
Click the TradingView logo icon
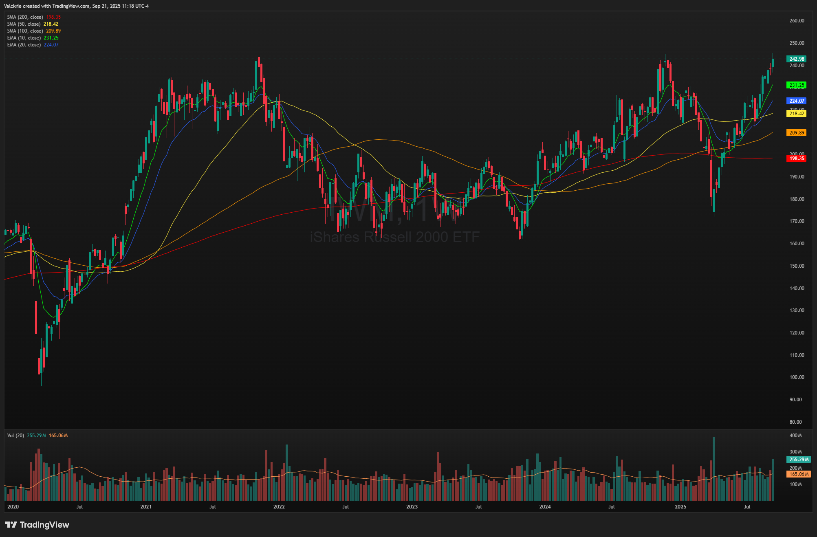11,524
